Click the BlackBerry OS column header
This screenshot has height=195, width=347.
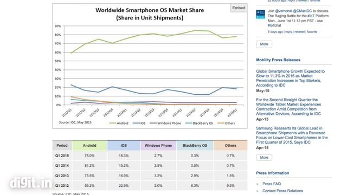[x=195, y=146]
